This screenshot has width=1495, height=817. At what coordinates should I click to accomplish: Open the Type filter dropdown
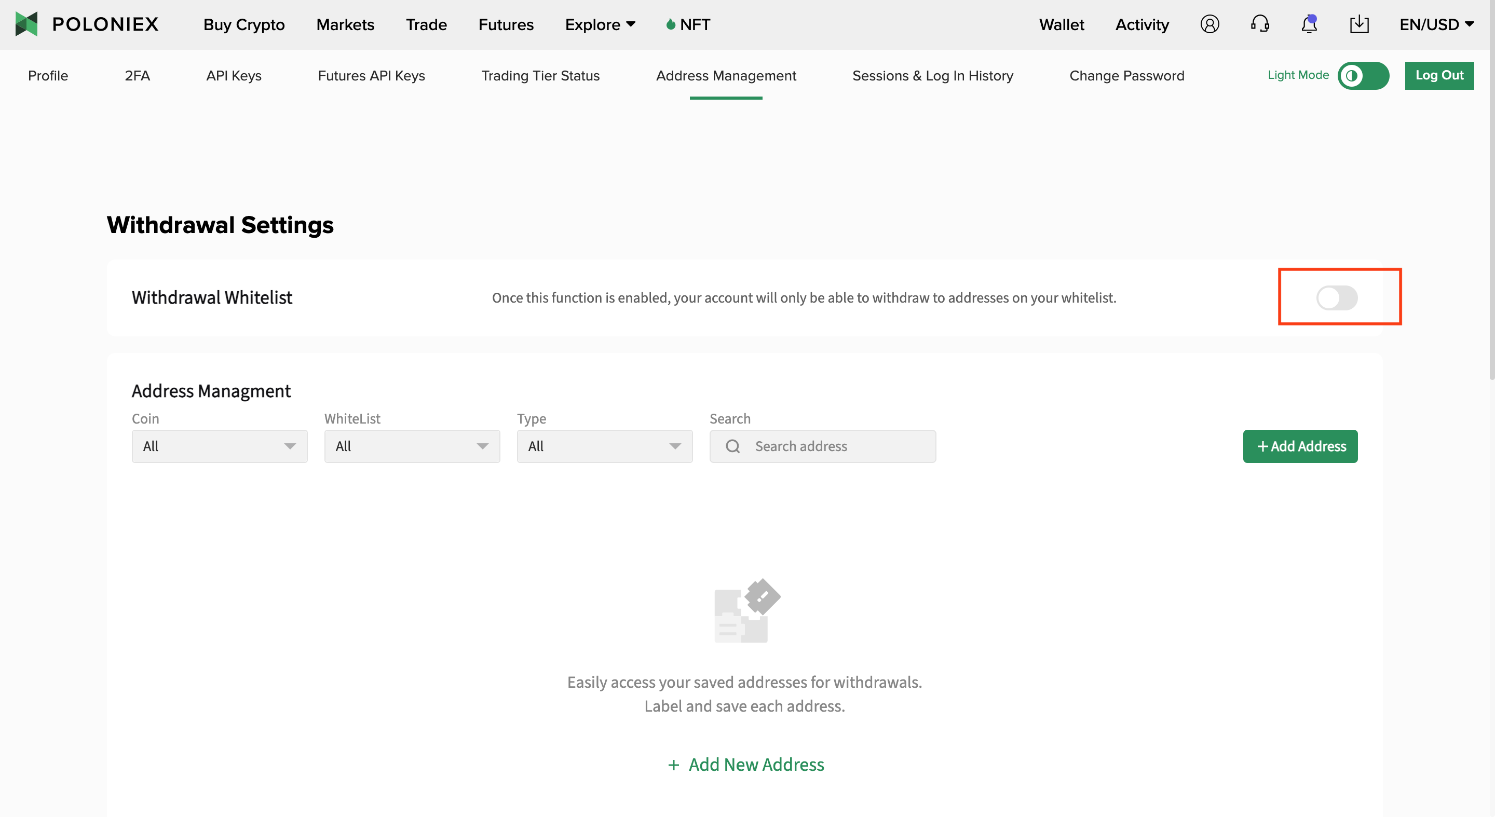pos(604,446)
